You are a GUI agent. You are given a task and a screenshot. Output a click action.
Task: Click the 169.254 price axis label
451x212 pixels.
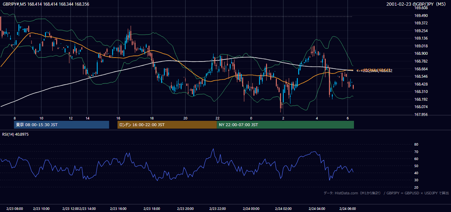421,31
